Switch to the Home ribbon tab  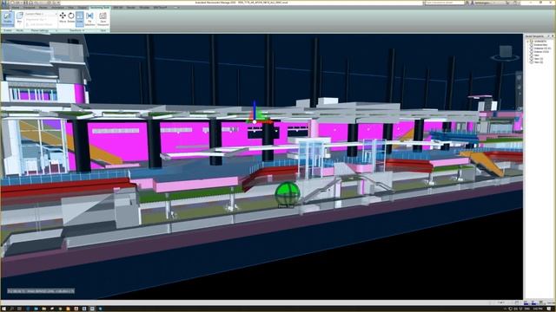tap(16, 8)
